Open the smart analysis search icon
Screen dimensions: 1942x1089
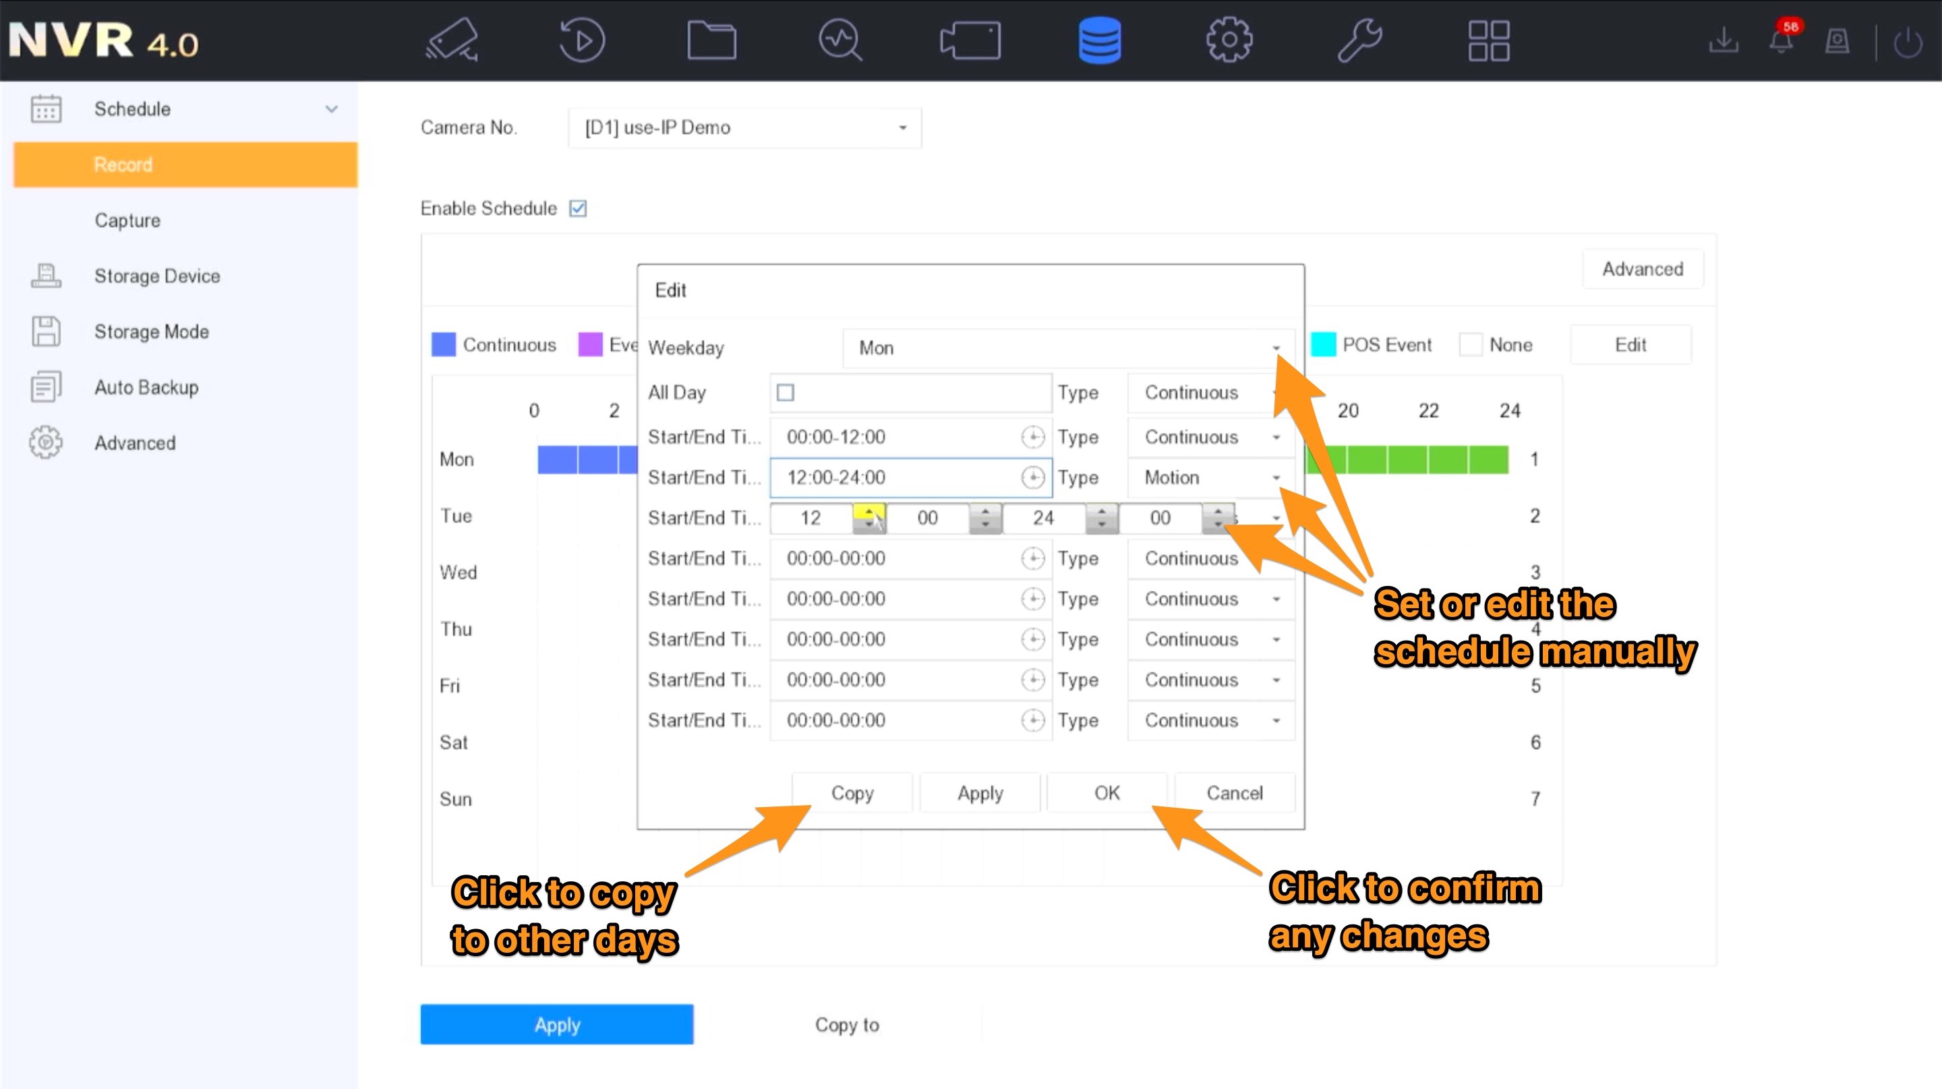point(841,40)
